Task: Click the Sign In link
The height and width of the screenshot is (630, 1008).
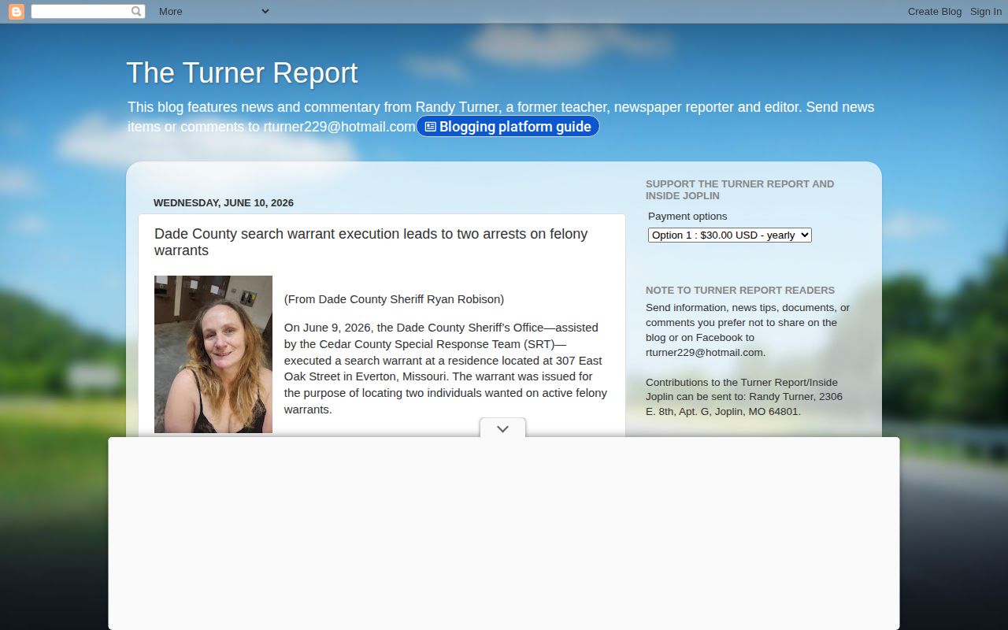Action: tap(986, 11)
